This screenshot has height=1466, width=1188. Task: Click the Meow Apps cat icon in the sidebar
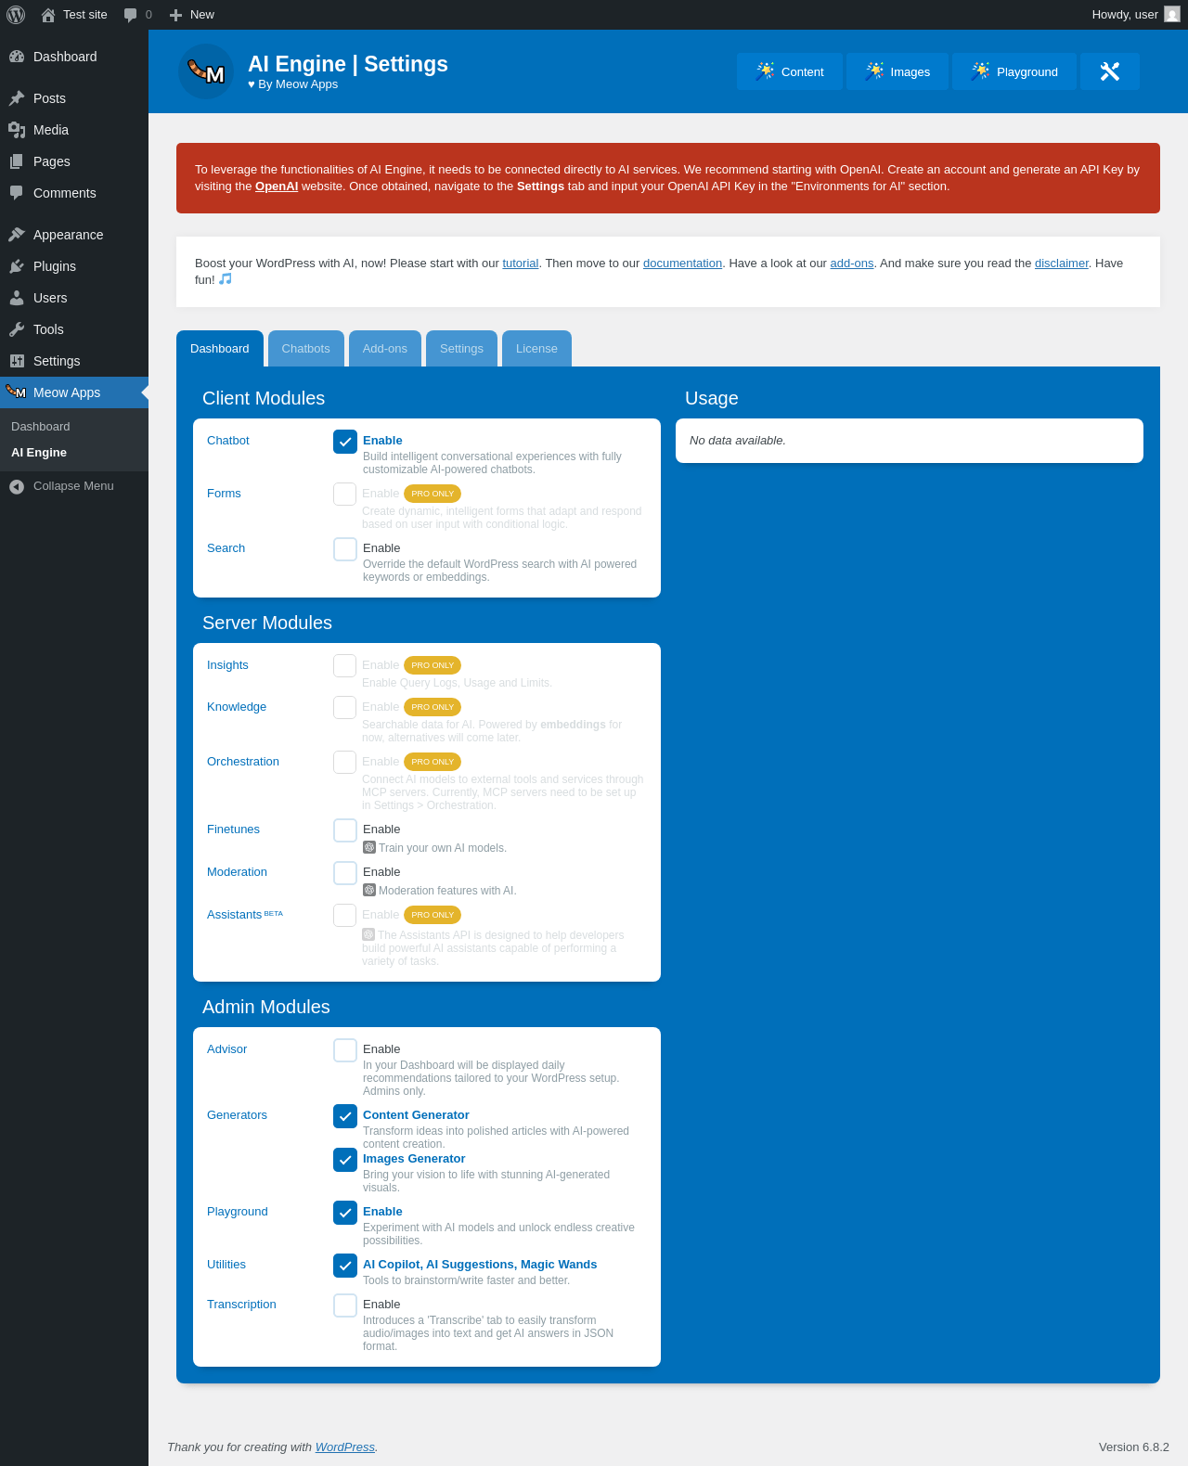16,392
